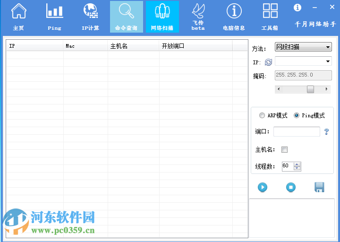Close the 千月网络助手 window
Viewport: 340px width, 242px height.
pos(332,7)
